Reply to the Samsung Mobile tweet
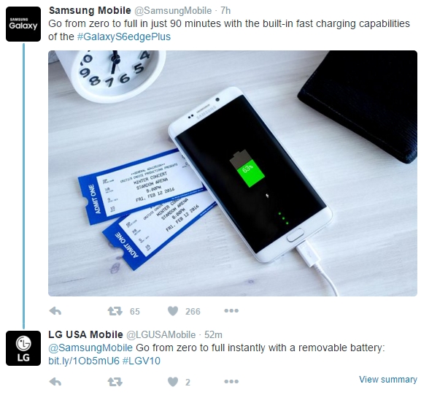This screenshot has height=395, width=421. pos(55,311)
